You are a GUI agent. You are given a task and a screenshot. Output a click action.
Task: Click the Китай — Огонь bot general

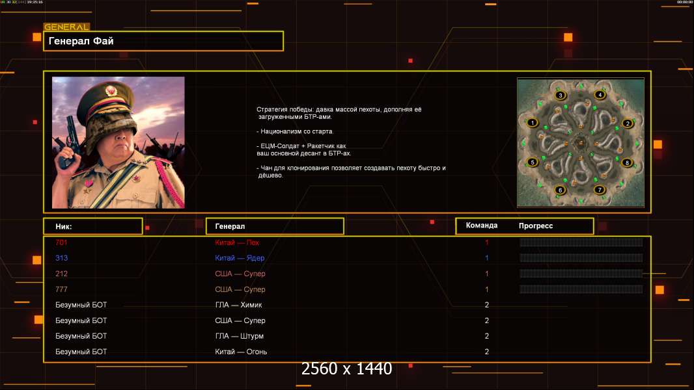tap(241, 352)
